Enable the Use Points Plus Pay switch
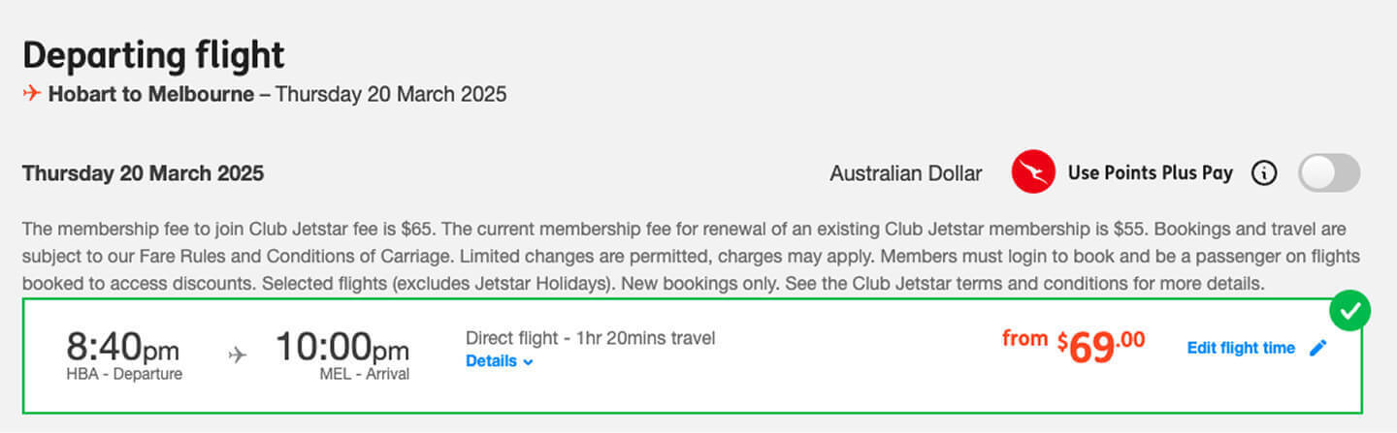The image size is (1397, 433). 1329,173
